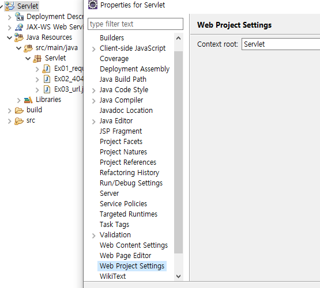Collapse the src/main/java folder
The height and width of the screenshot is (288, 320).
pyautogui.click(x=19, y=48)
